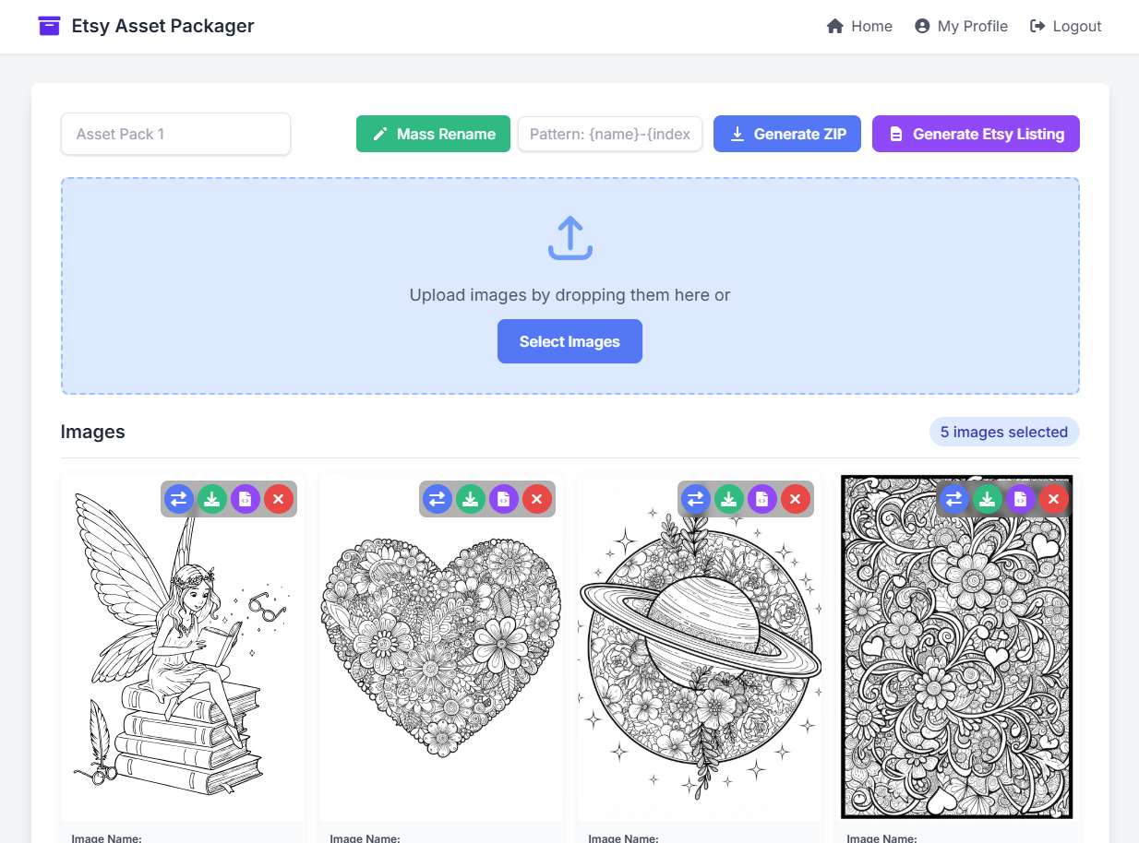Click the swap icon on the Saturn image
The width and height of the screenshot is (1139, 843).
click(695, 499)
